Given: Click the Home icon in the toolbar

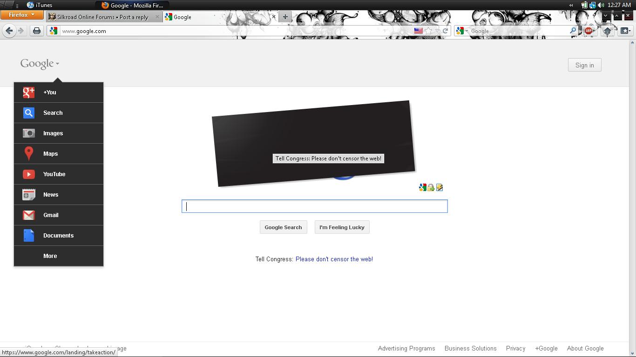Looking at the screenshot, I should [x=607, y=31].
